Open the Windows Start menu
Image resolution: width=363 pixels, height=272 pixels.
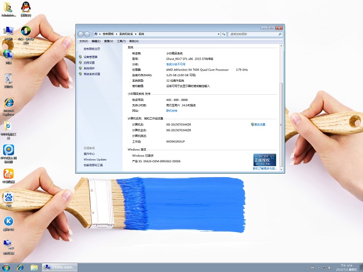click(6, 268)
